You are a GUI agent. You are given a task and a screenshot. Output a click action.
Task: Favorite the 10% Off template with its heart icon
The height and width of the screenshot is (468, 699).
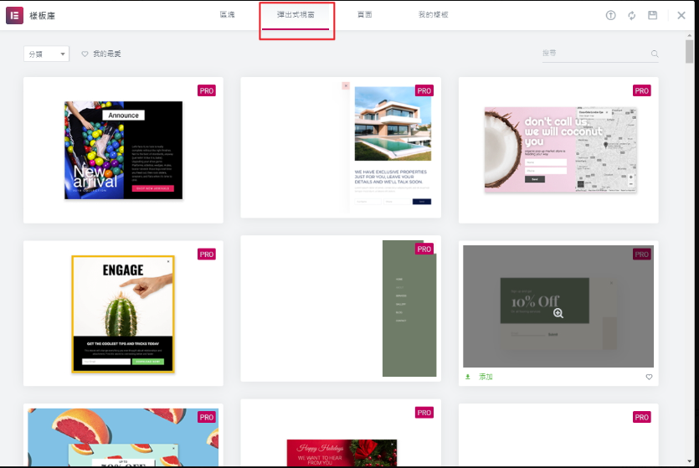tap(649, 377)
